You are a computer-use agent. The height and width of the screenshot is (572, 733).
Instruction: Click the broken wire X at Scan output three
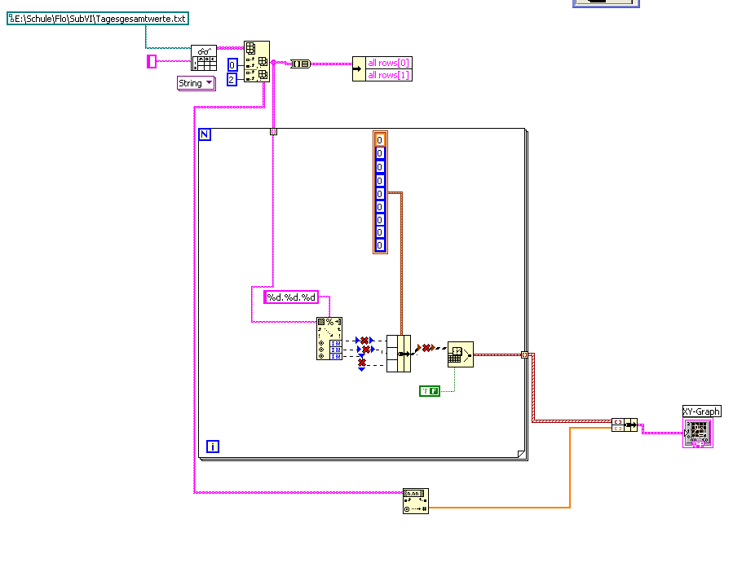(362, 363)
